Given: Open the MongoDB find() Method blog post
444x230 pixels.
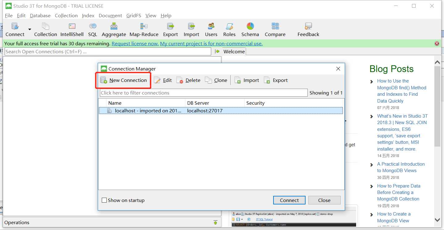Looking at the screenshot, I should 401,91.
